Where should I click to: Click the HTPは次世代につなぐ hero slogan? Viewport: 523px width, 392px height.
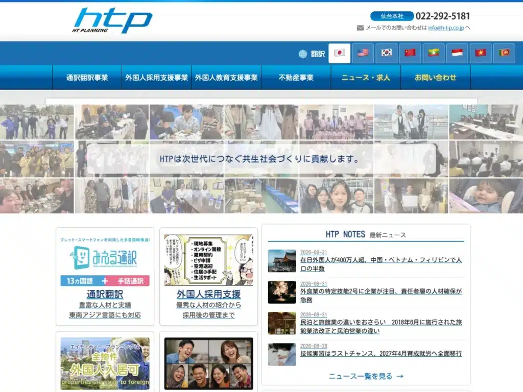(259, 159)
